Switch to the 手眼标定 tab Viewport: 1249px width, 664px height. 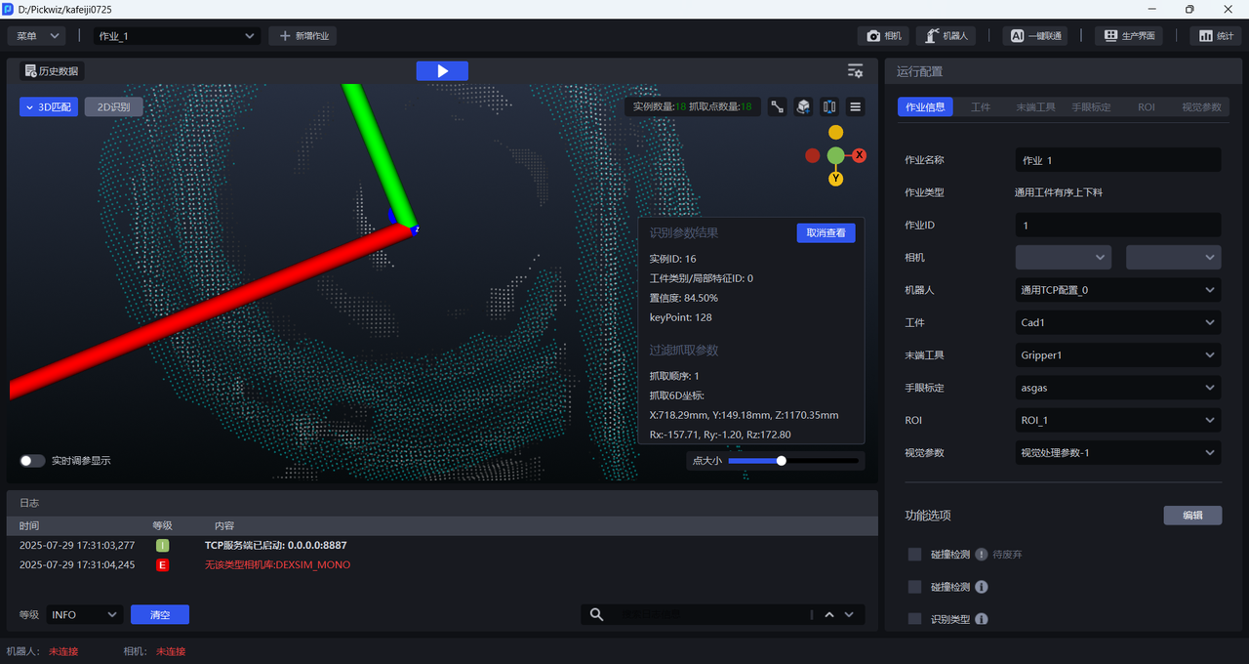(x=1091, y=107)
